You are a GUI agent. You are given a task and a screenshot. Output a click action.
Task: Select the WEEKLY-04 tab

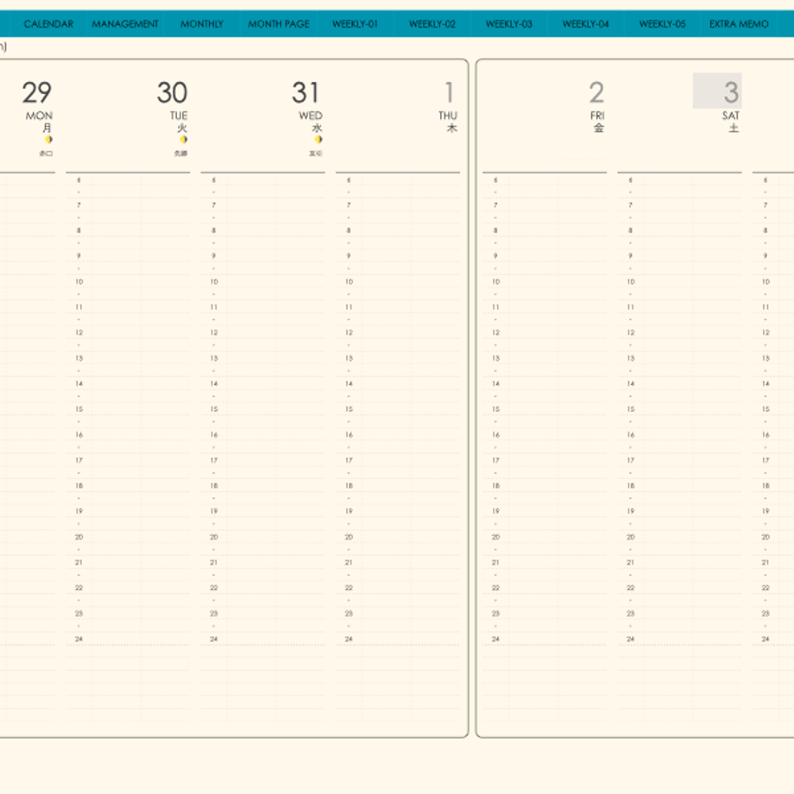585,24
